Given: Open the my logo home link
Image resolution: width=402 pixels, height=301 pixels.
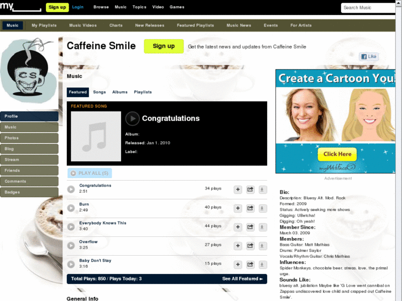Looking at the screenshot, I should 20,7.
